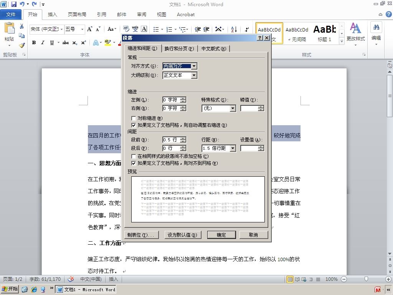Click the help question mark in paragraph dialog
393x295 pixels.
(x=260, y=38)
